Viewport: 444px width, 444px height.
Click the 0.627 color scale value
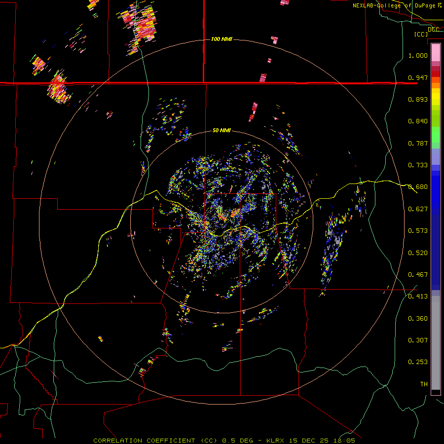pyautogui.click(x=418, y=209)
